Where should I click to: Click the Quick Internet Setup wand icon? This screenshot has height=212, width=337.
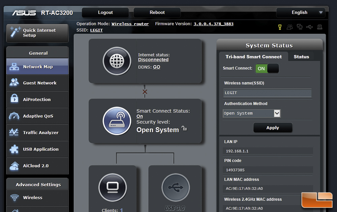click(15, 33)
